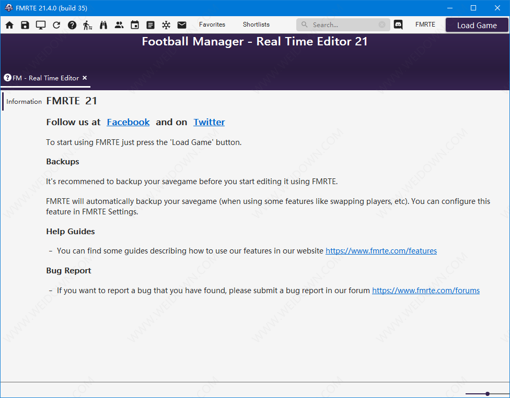This screenshot has height=398, width=510.
Task: Click the 'Bug Report' heading
Action: click(x=68, y=271)
